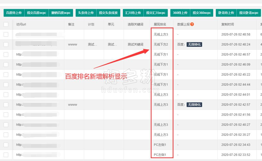Screen dimensions: 262x161
Task: Click the 撤销百度ocpc button
Action: coord(61,13)
